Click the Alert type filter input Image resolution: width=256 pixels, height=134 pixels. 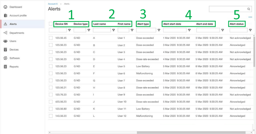(x=146, y=30)
